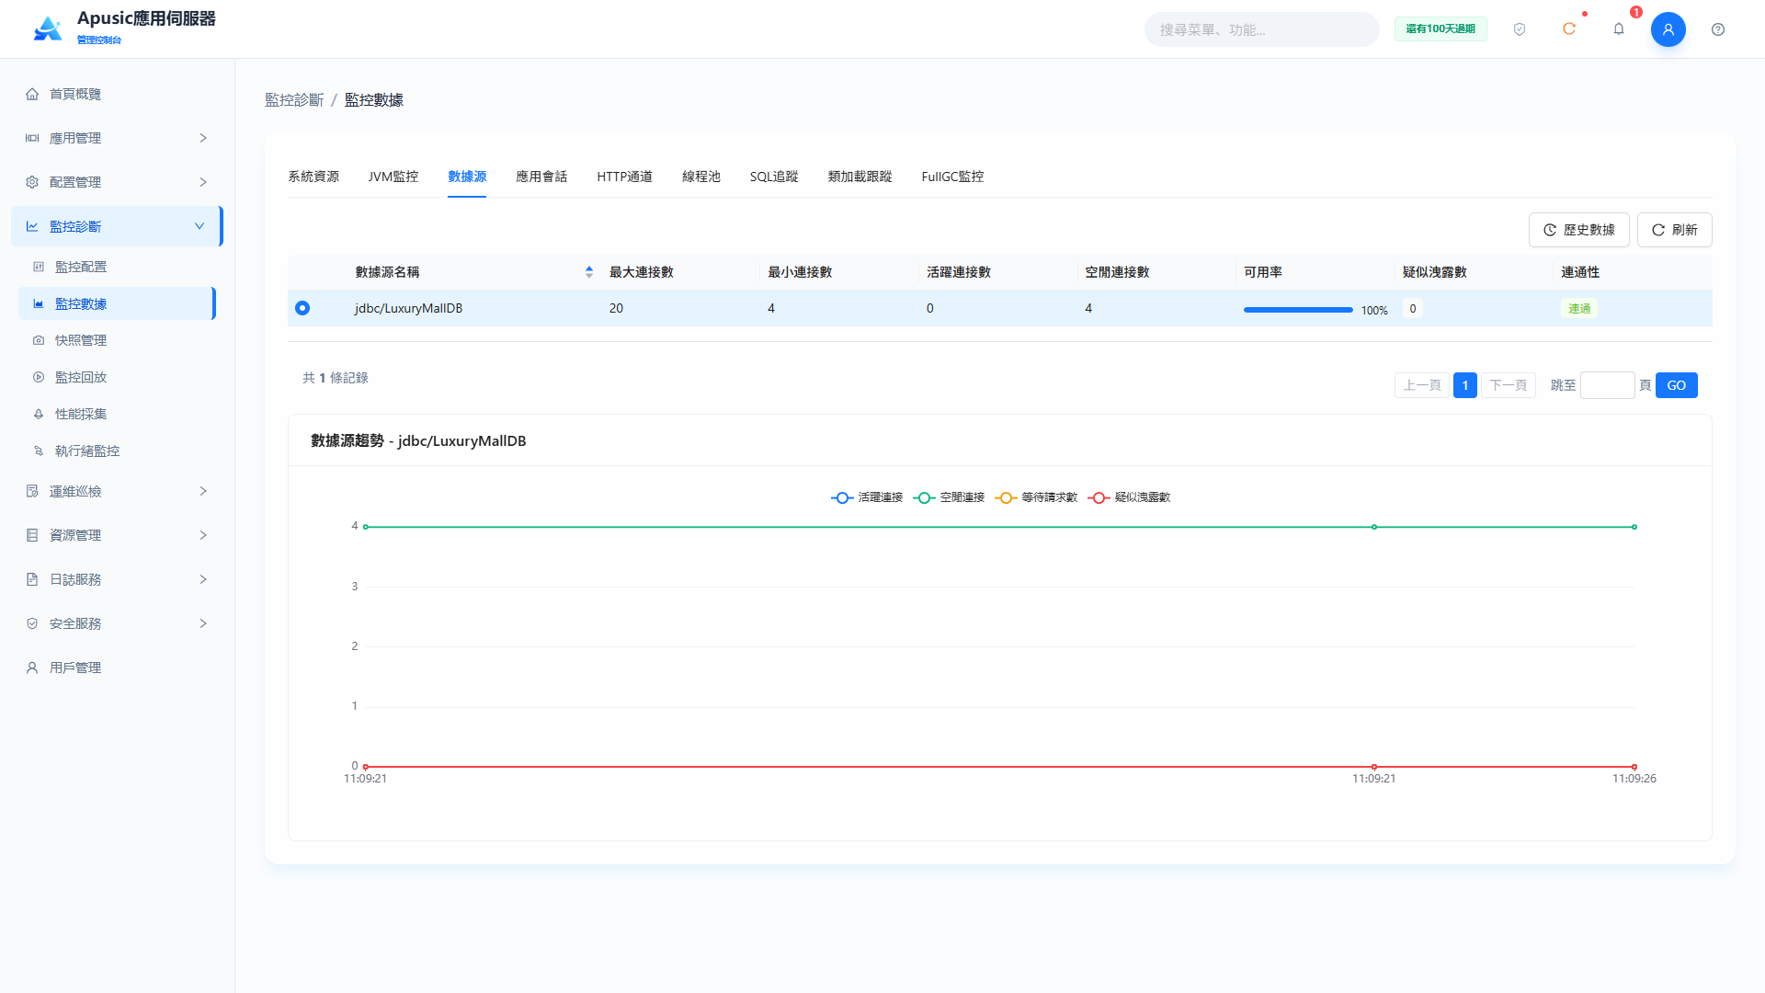Click the 下一頁 button
This screenshot has width=1765, height=993.
tap(1509, 385)
